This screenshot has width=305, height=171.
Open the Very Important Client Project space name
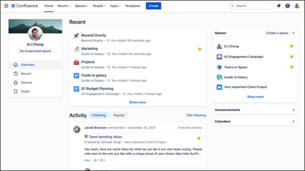245,87
